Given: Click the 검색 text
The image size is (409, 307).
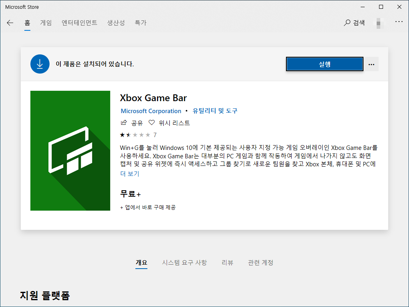Looking at the screenshot, I should tap(359, 23).
